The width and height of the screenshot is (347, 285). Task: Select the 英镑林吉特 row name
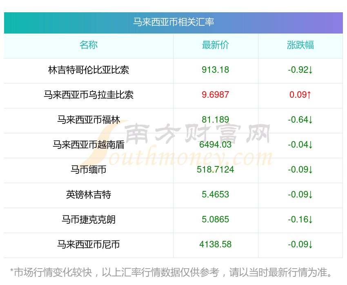pos(89,195)
